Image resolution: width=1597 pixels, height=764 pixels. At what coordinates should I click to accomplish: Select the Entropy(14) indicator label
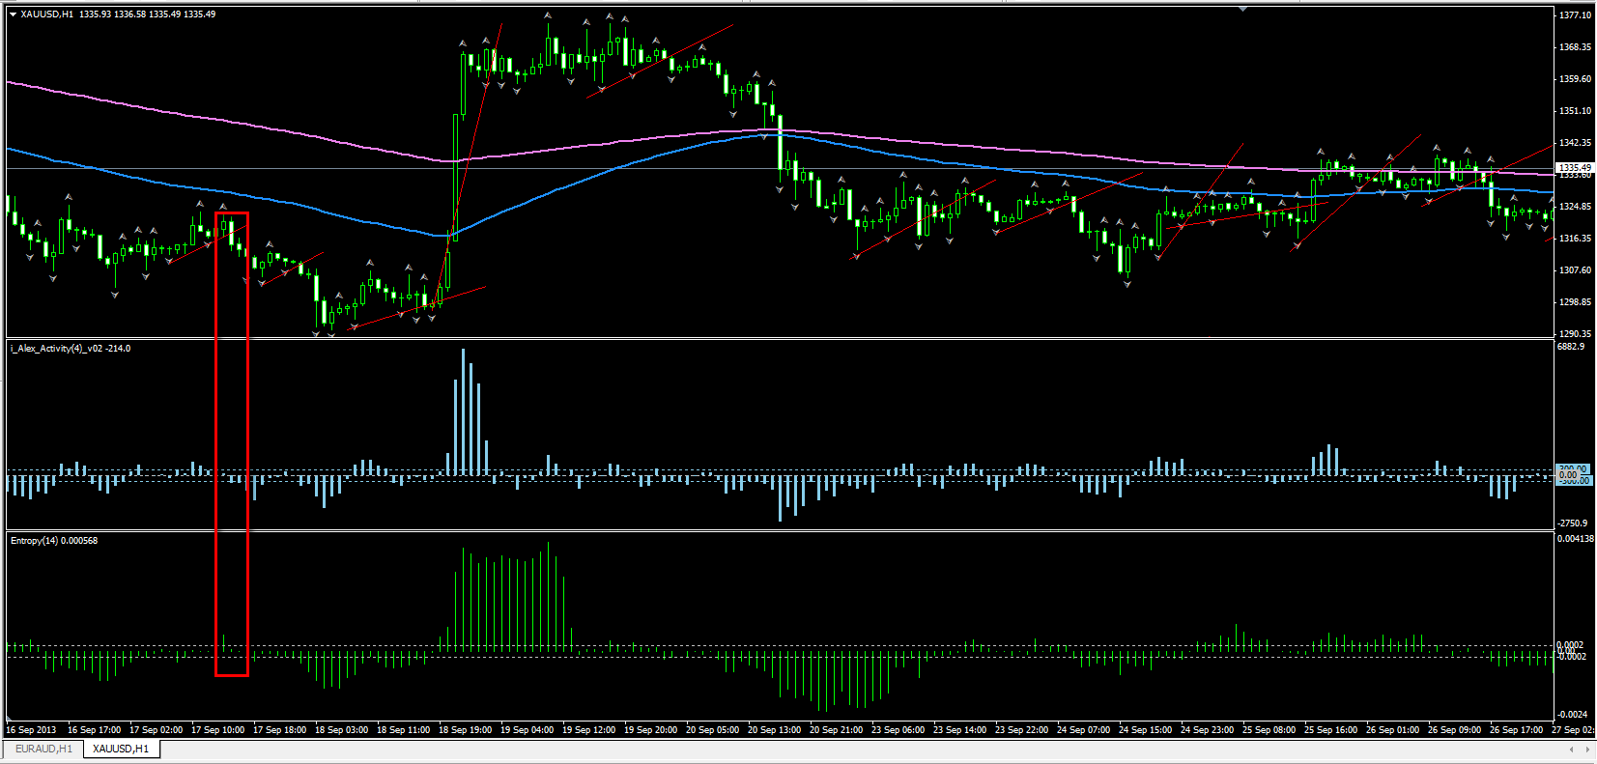coord(54,541)
